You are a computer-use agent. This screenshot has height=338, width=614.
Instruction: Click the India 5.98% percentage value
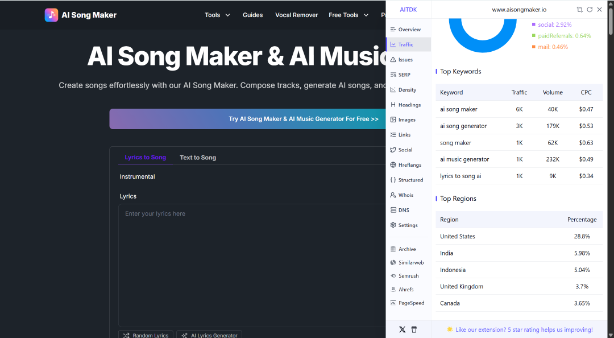582,253
